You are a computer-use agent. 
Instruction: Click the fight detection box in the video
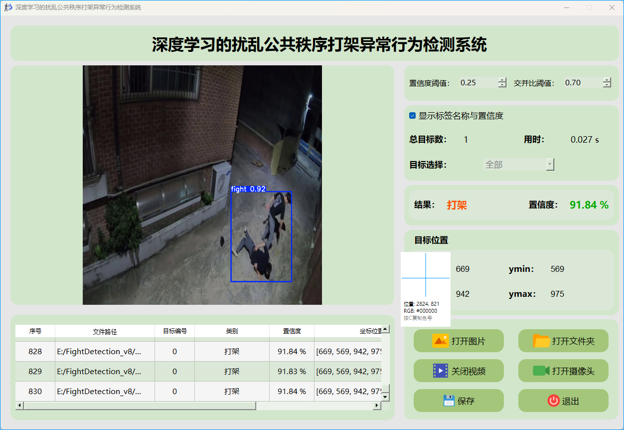(x=261, y=237)
